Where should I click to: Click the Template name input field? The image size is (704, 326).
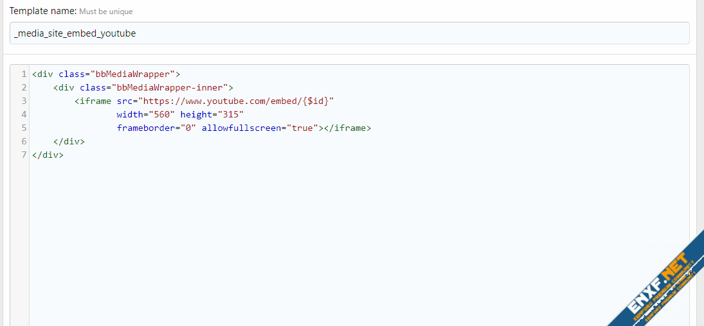tap(349, 33)
